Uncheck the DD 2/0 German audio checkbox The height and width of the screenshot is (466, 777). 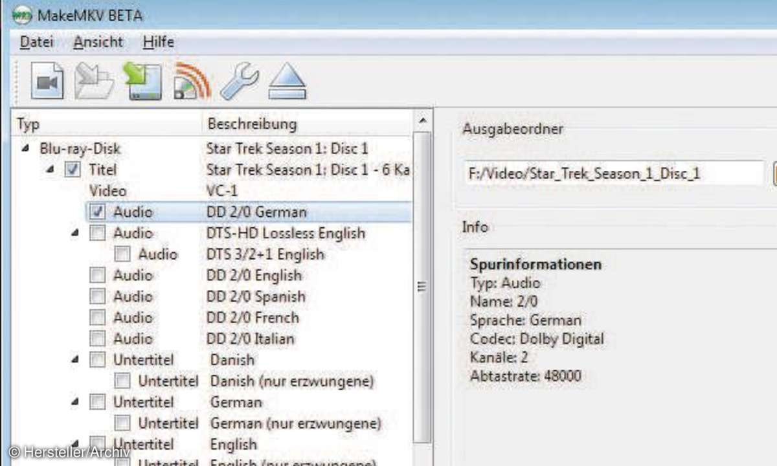click(98, 212)
